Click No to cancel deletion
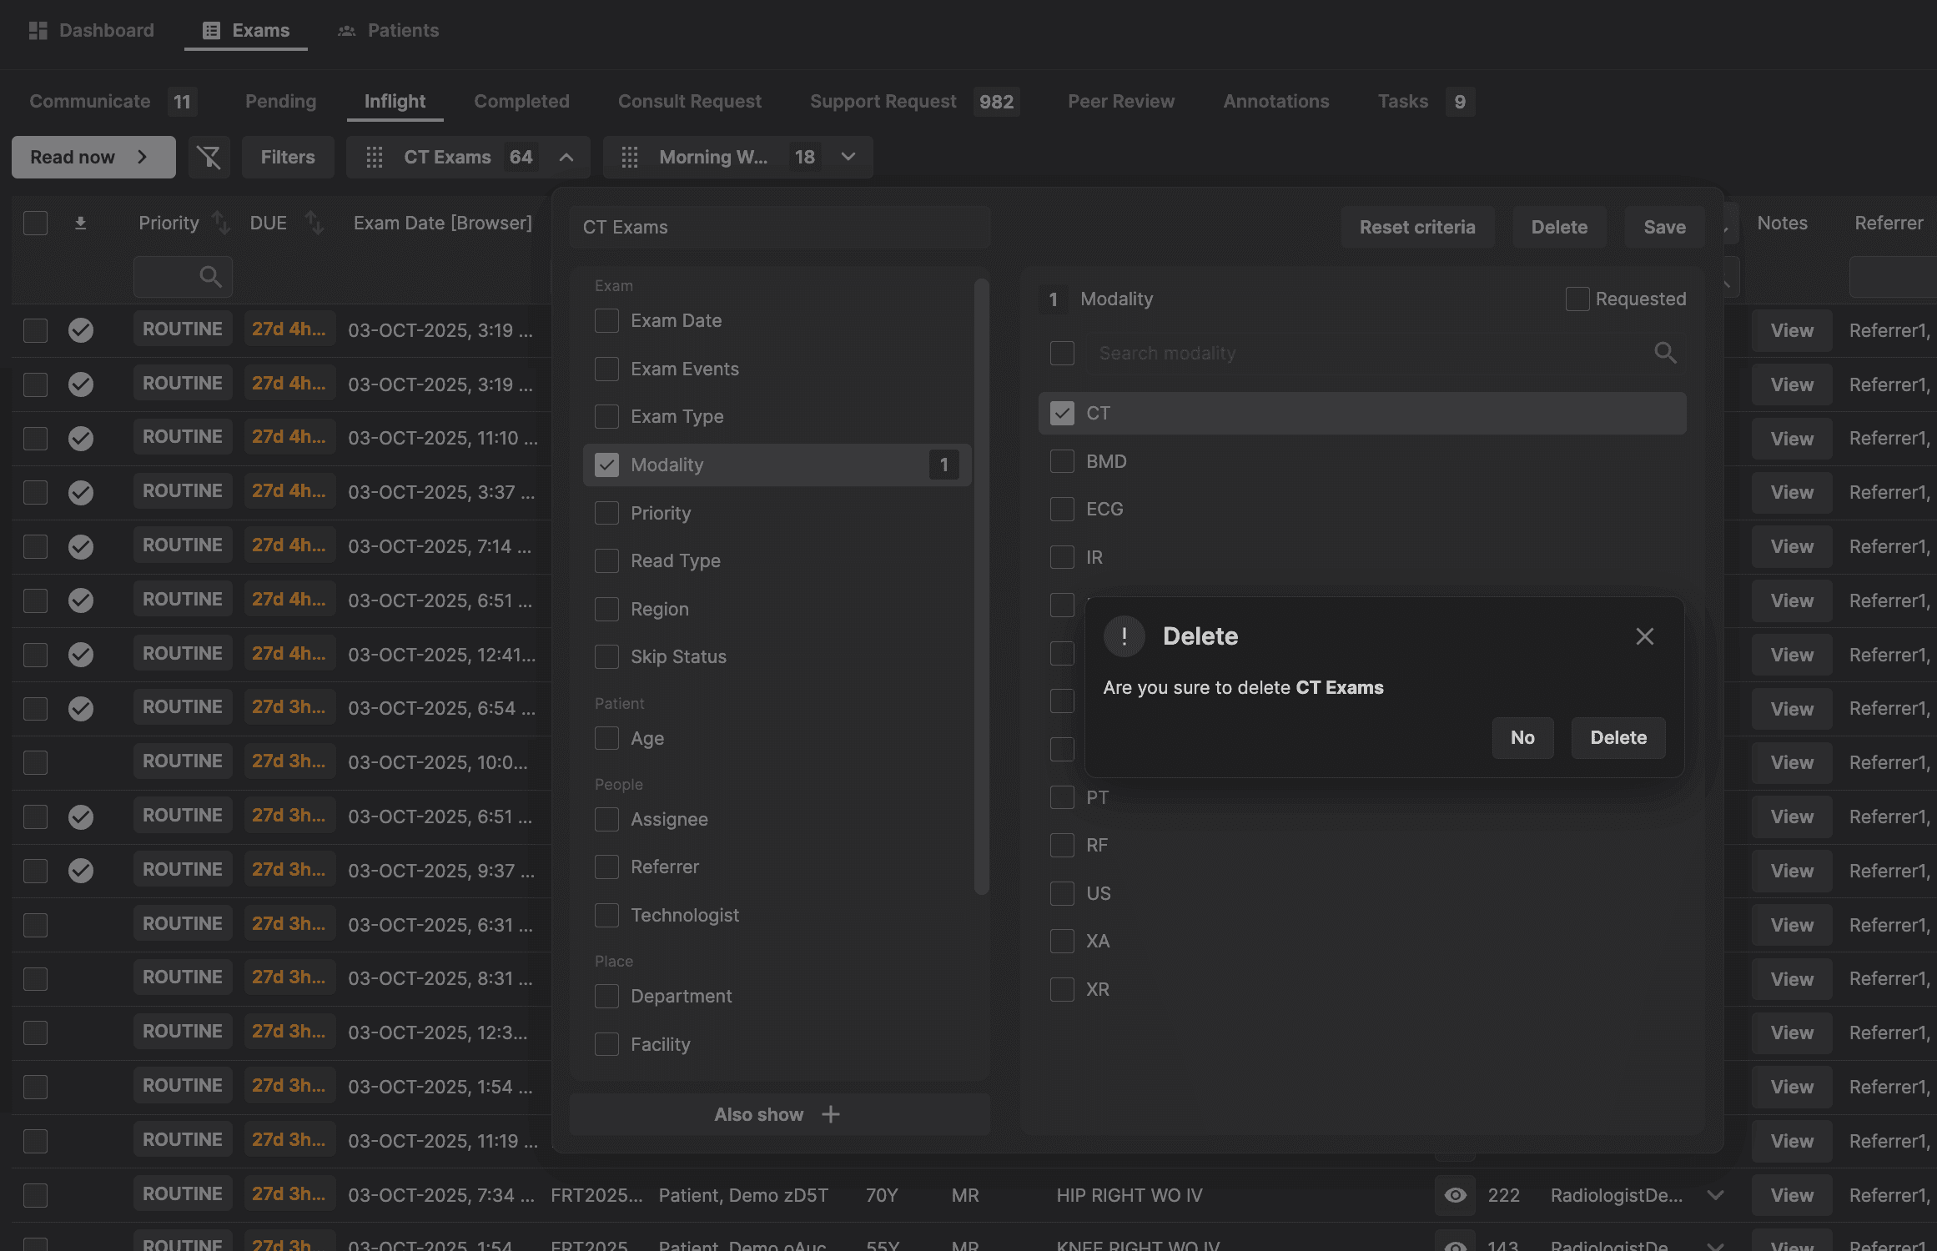Image resolution: width=1937 pixels, height=1251 pixels. (x=1522, y=737)
